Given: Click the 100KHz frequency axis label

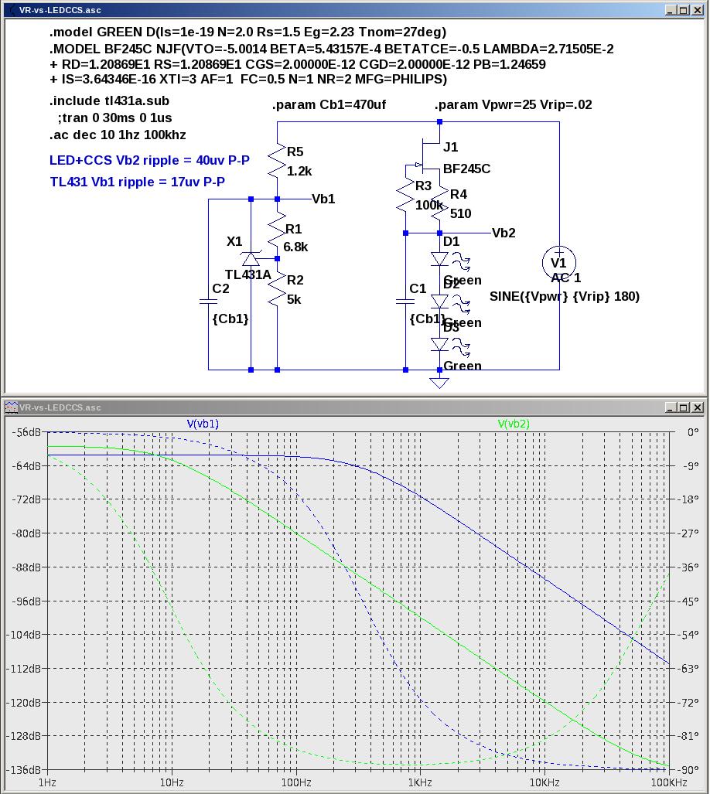Looking at the screenshot, I should click(x=669, y=783).
